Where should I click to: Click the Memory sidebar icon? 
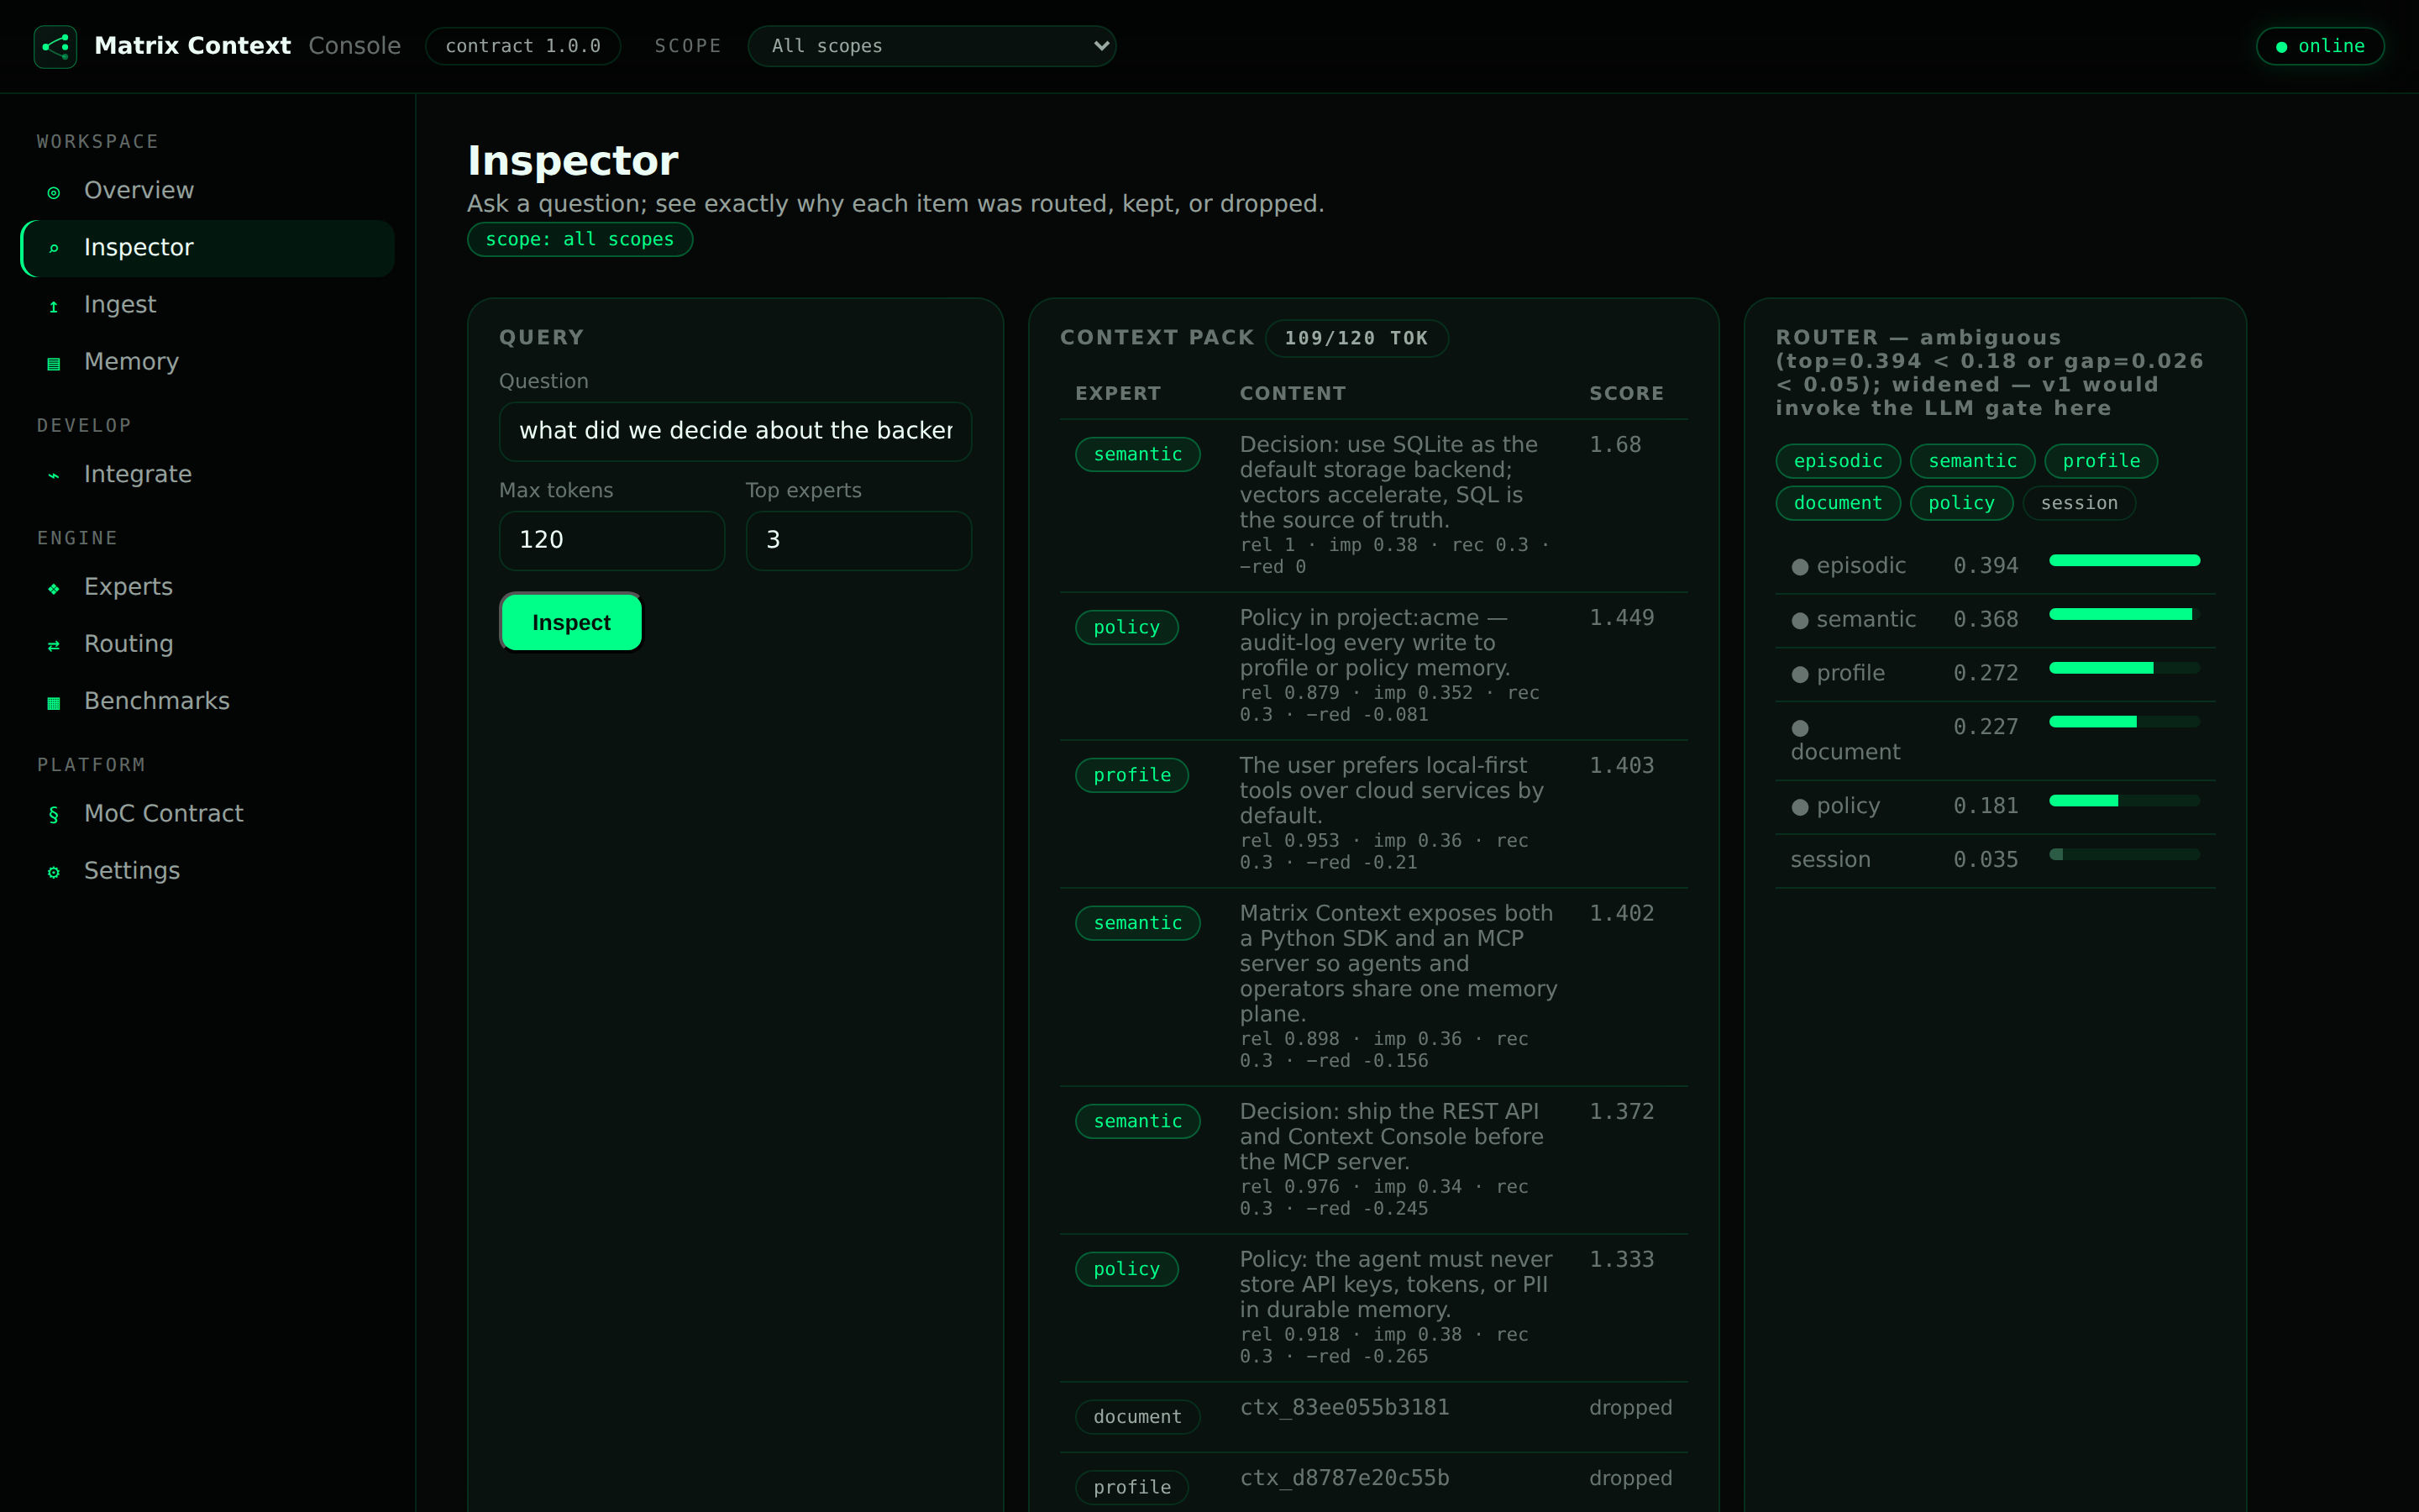tap(54, 363)
